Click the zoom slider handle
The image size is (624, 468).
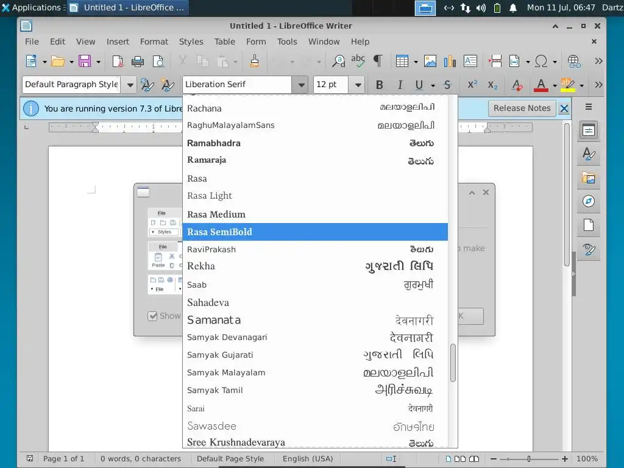[x=528, y=459]
